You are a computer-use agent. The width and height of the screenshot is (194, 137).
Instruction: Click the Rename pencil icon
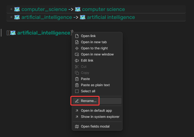(77, 101)
